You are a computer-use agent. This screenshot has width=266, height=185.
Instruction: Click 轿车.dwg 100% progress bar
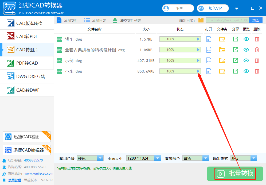tap(180, 39)
